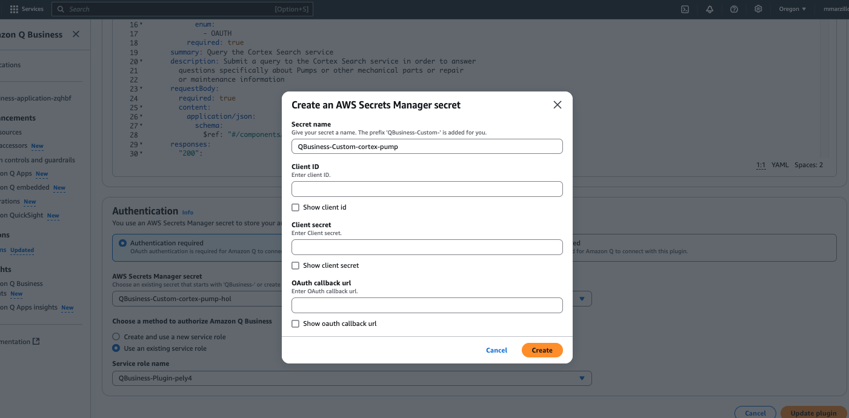
Task: Collapse the code fold arrow on line 23
Action: (141, 89)
